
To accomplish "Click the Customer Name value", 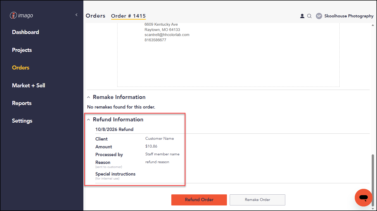I will pos(160,138).
